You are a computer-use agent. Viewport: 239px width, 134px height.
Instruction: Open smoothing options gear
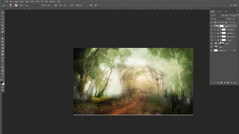[x=91, y=5]
